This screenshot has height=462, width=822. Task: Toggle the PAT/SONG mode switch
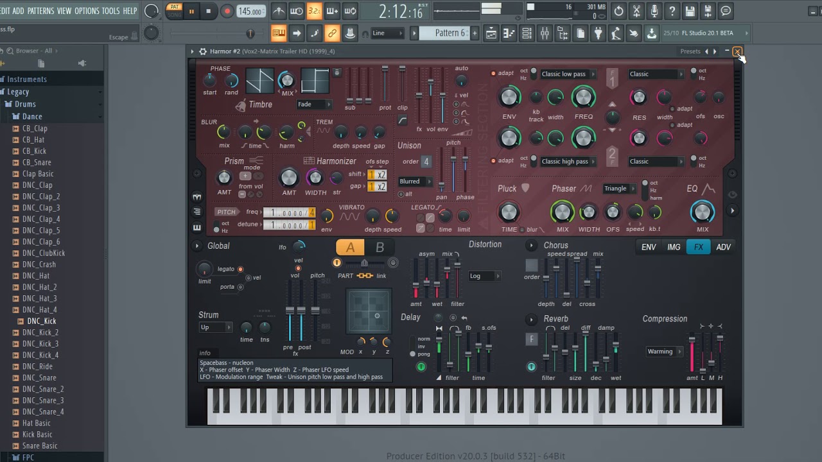174,11
